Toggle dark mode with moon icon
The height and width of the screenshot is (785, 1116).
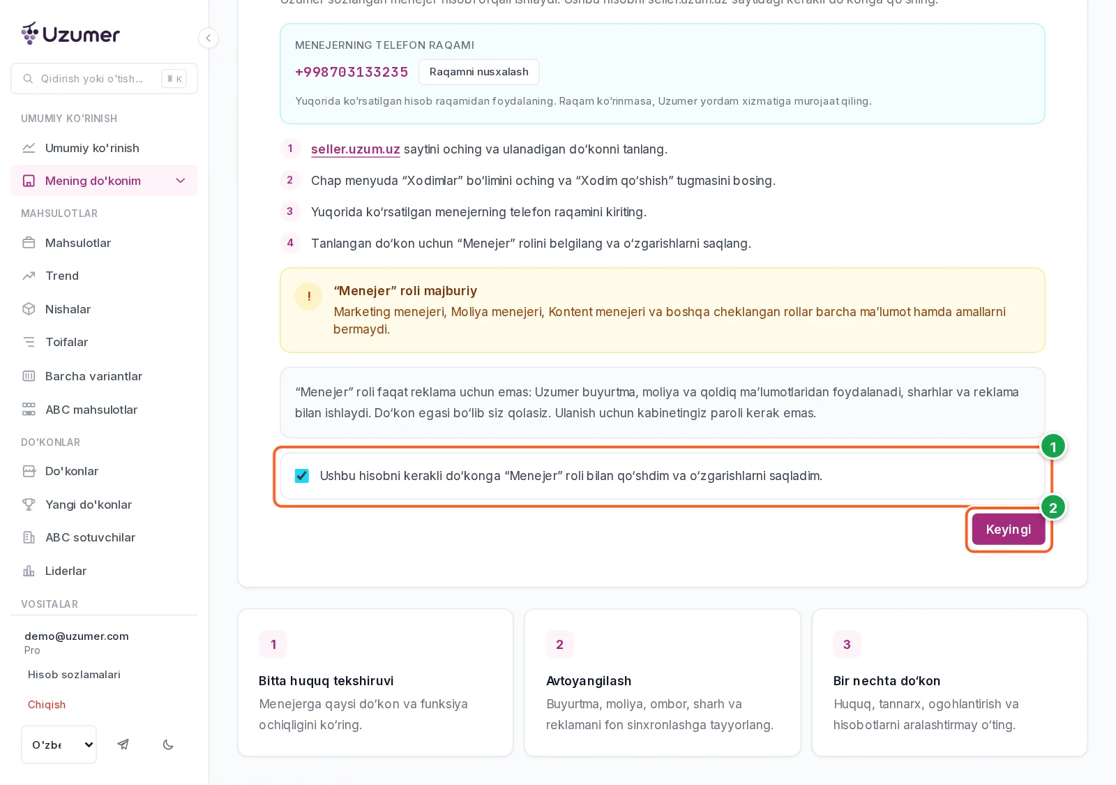coord(168,745)
